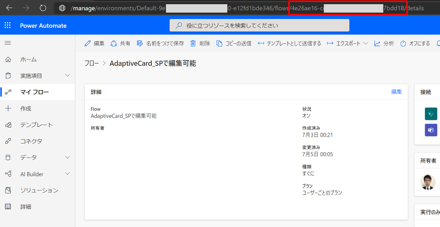Expand the 実施項目 menu chevron
440x227 pixels.
tap(67, 76)
